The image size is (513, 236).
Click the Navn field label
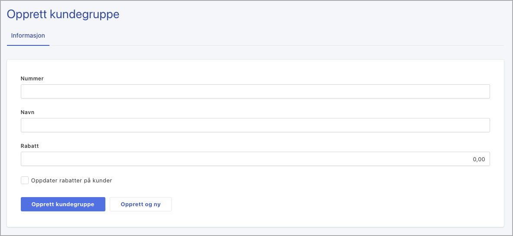(x=27, y=112)
